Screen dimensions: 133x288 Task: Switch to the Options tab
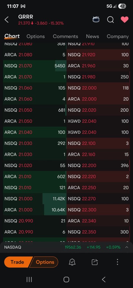(x=36, y=36)
